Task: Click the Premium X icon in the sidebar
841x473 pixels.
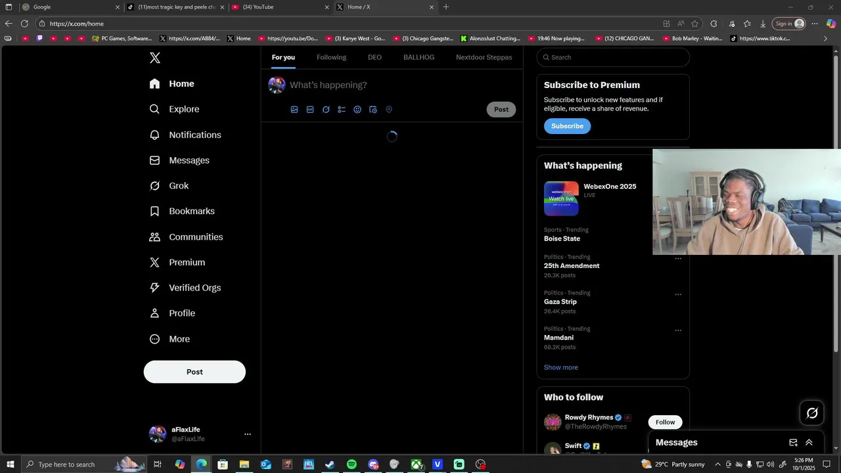Action: pos(154,262)
